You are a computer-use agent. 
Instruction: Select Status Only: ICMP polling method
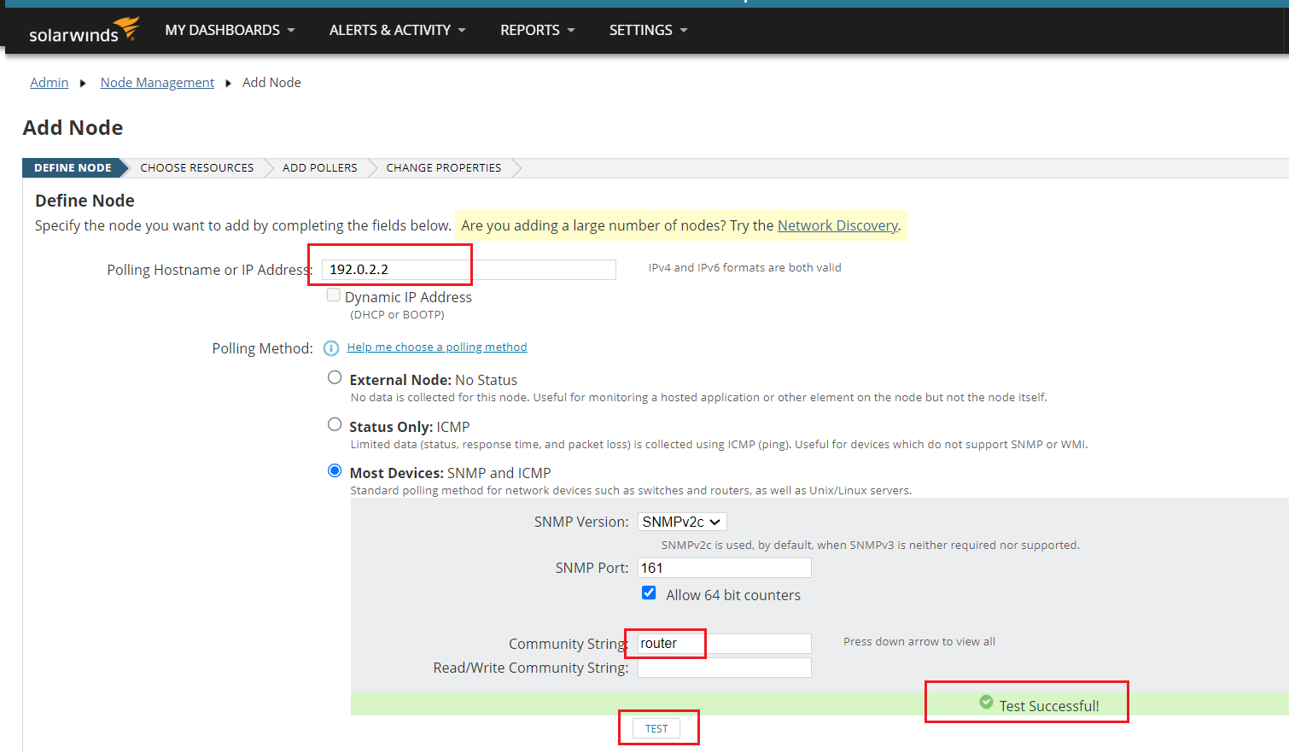tap(335, 425)
